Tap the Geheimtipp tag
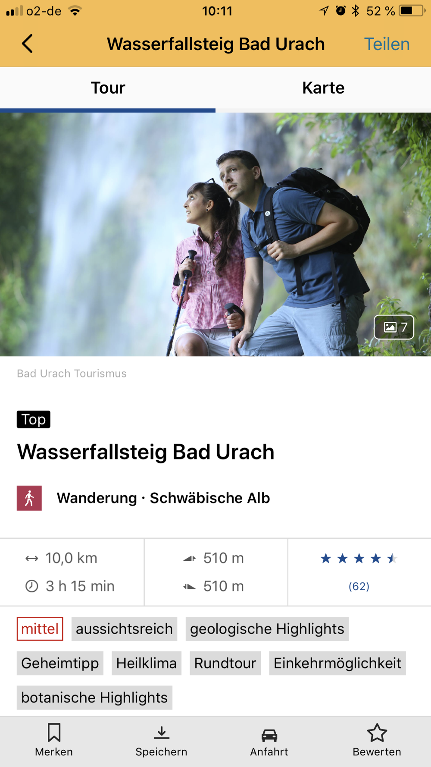 click(x=60, y=663)
